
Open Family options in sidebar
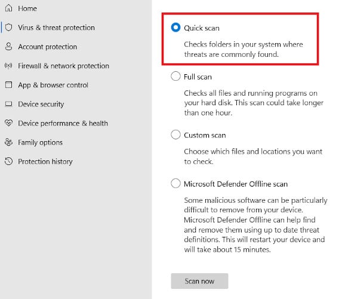point(40,142)
